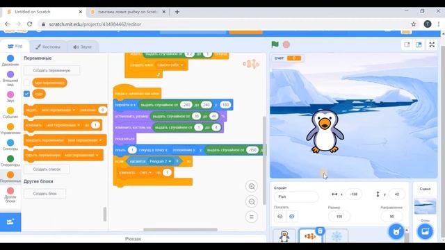Image resolution: width=445 pixels, height=250 pixels.
Task: Select the Звук blocks category
Action: [x=10, y=97]
